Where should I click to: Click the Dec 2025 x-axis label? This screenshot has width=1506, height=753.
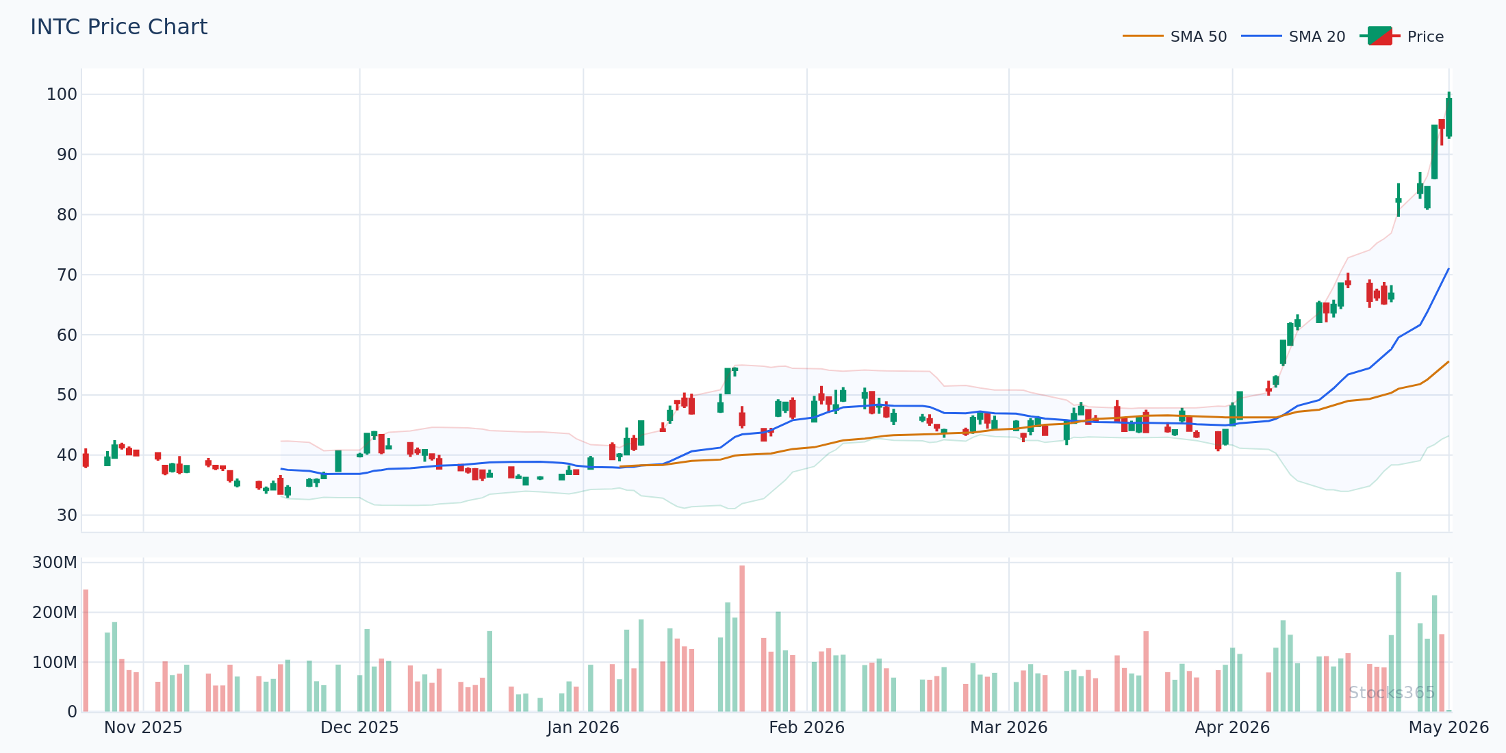pos(359,728)
